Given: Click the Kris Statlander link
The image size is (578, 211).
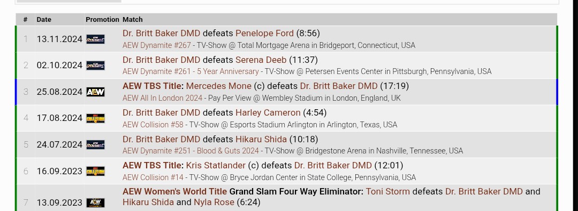Looking at the screenshot, I should click(216, 166).
